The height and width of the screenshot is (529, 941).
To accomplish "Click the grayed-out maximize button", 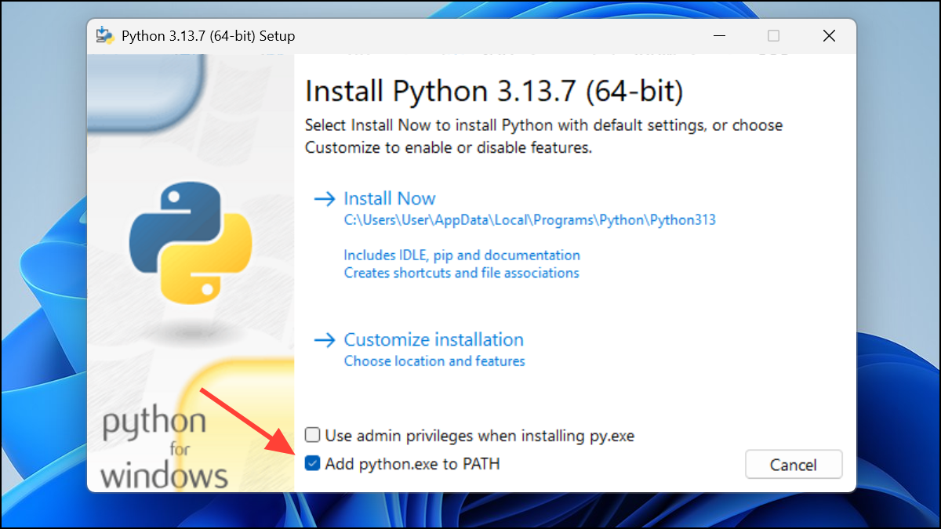I will coord(774,36).
